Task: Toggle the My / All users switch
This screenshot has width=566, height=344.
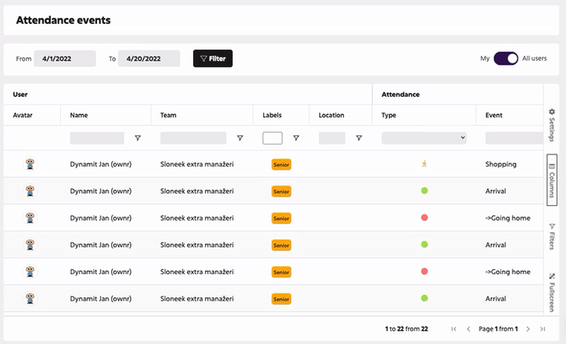Action: tap(506, 58)
